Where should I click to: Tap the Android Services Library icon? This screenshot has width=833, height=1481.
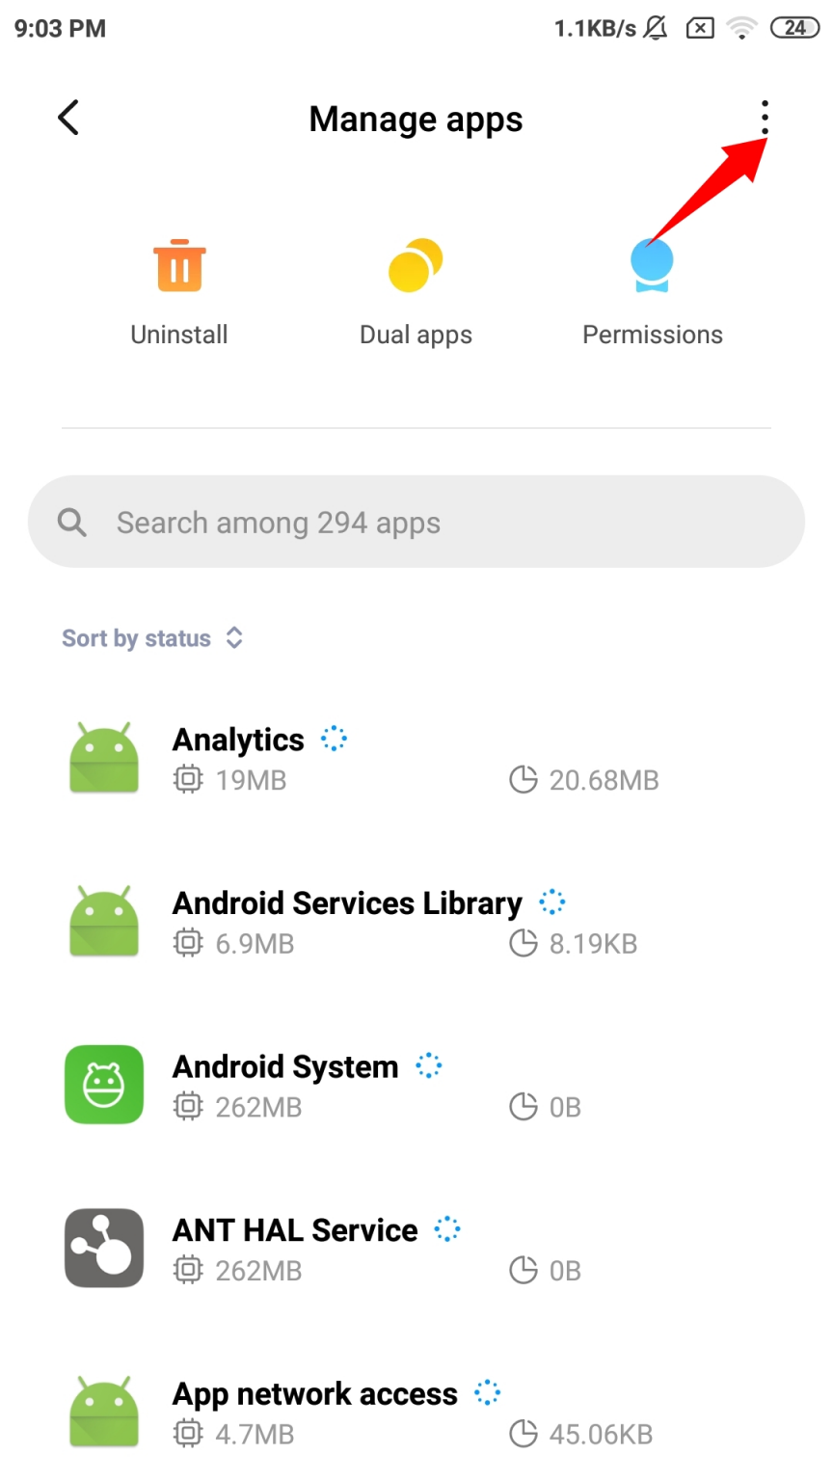pyautogui.click(x=104, y=922)
